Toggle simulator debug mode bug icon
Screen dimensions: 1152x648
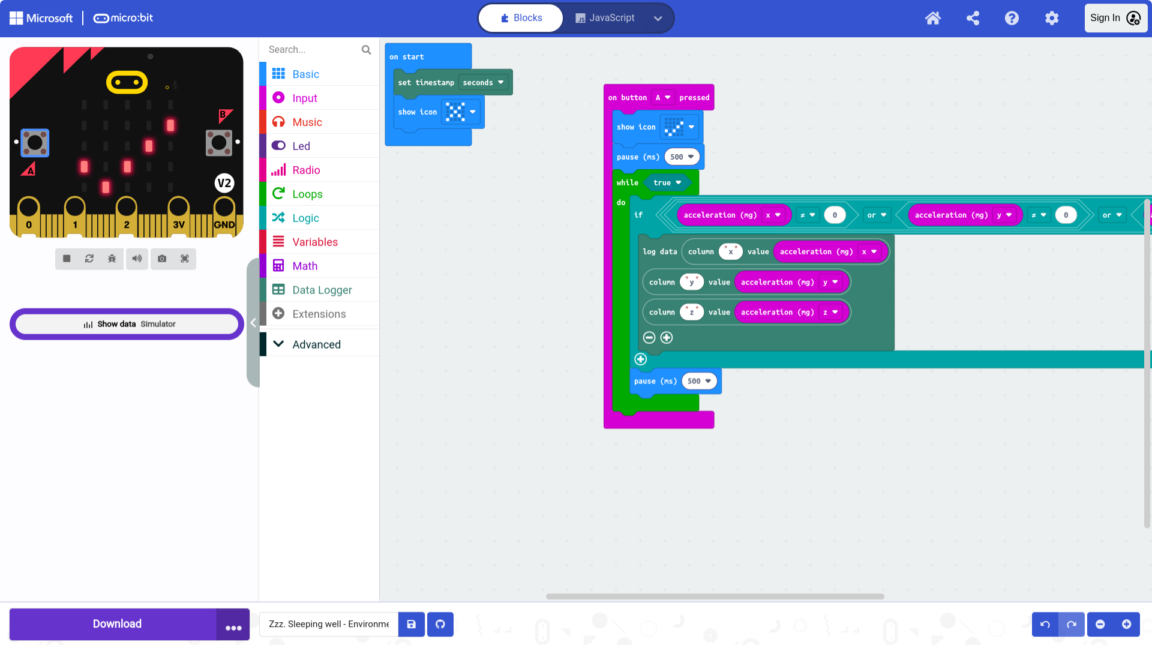[112, 259]
